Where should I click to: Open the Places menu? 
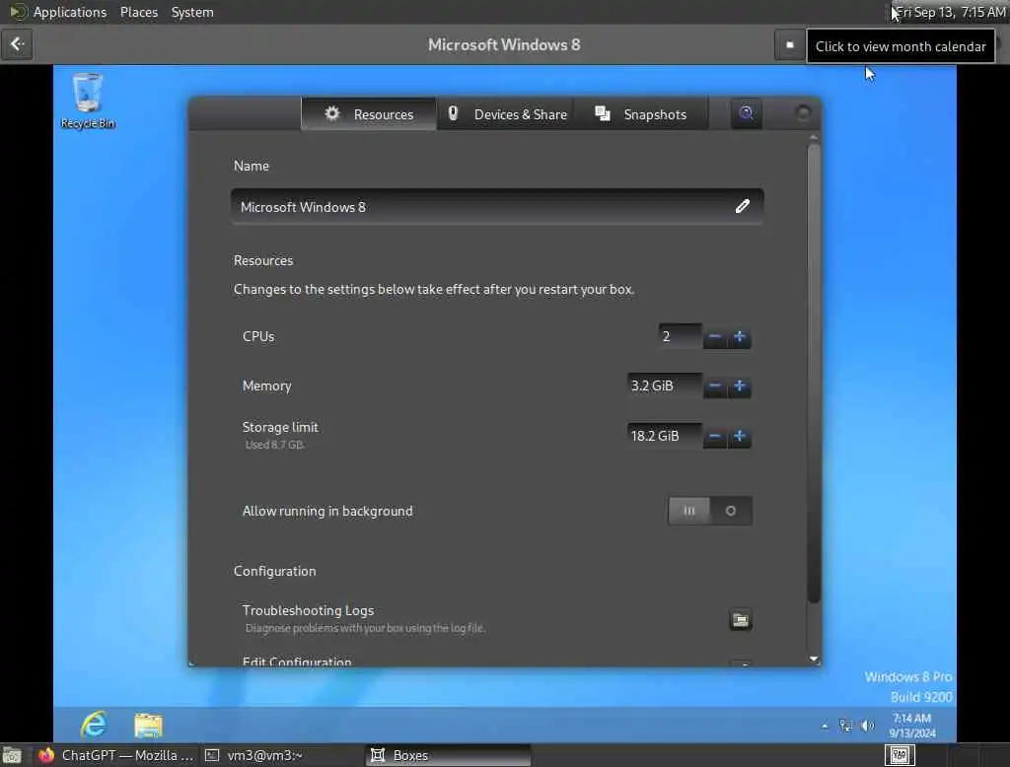click(x=139, y=12)
